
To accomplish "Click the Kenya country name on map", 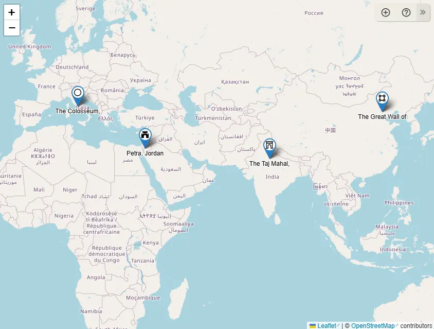I will tap(151, 243).
